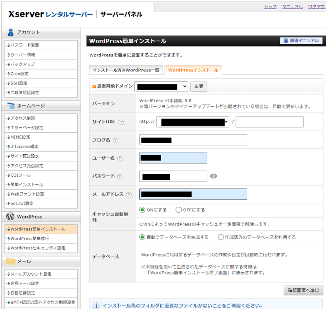This screenshot has height=309, width=326.
Task: Click the パスワード input field
Action: click(173, 176)
